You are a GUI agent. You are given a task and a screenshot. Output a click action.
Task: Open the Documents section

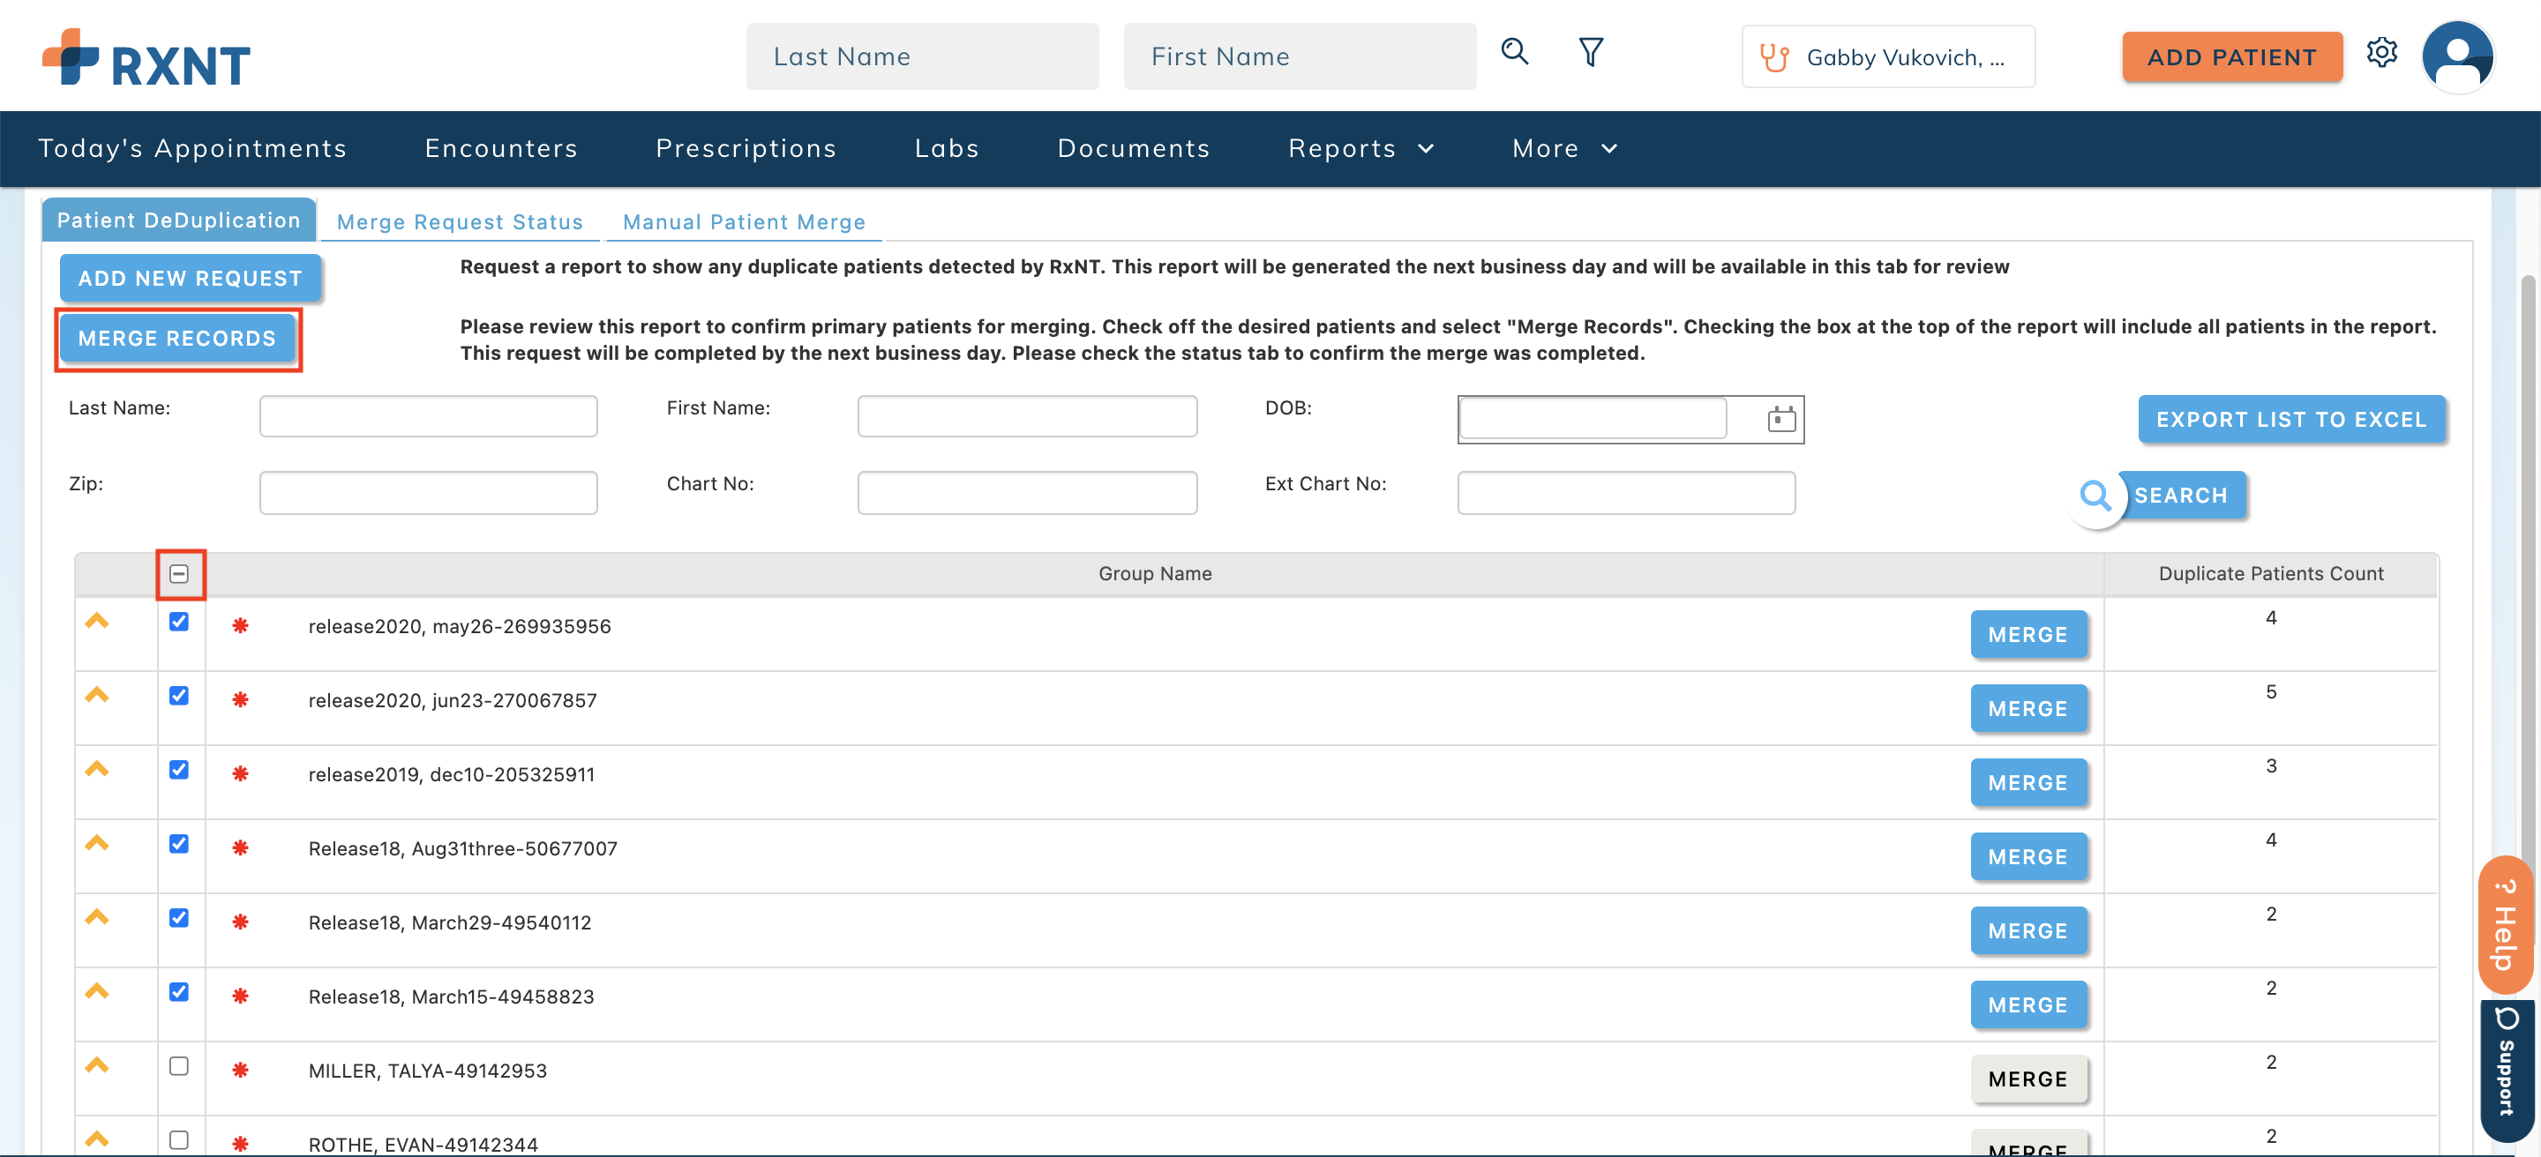[x=1134, y=148]
